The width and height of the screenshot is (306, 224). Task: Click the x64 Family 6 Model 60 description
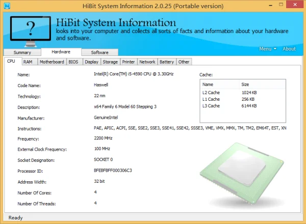[125, 106]
